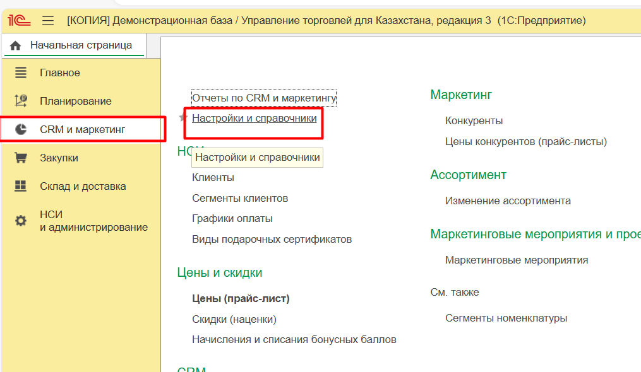Open Отчеты по CRM и маркетингу
The image size is (641, 372).
(x=264, y=98)
